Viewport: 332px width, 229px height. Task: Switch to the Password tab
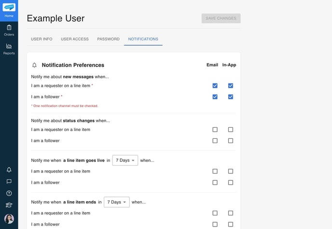click(x=108, y=39)
